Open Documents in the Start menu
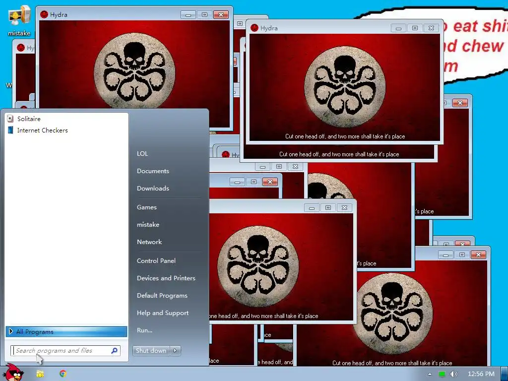This screenshot has width=508, height=381. [x=153, y=171]
